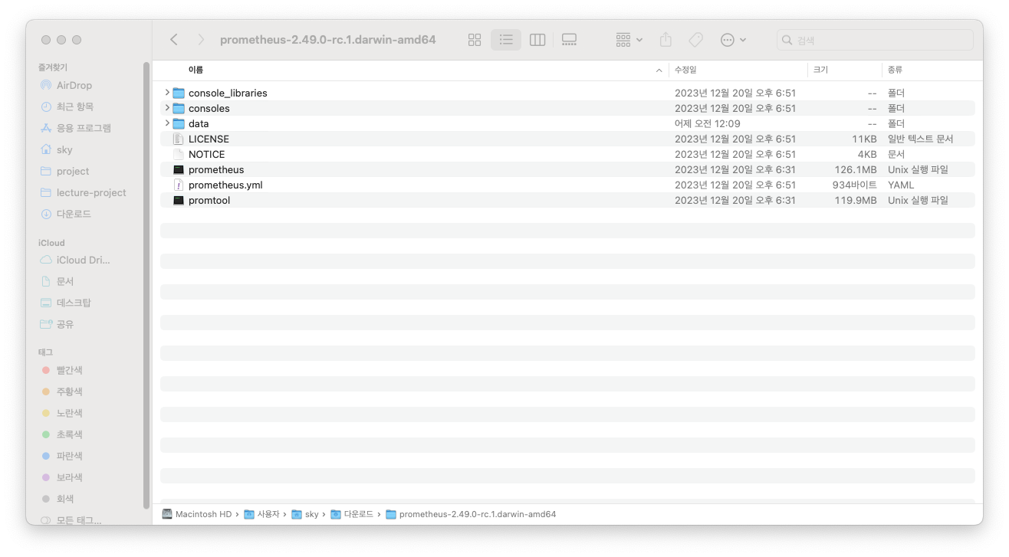Open the group-by options dropdown
This screenshot has height=557, width=1009.
[629, 40]
